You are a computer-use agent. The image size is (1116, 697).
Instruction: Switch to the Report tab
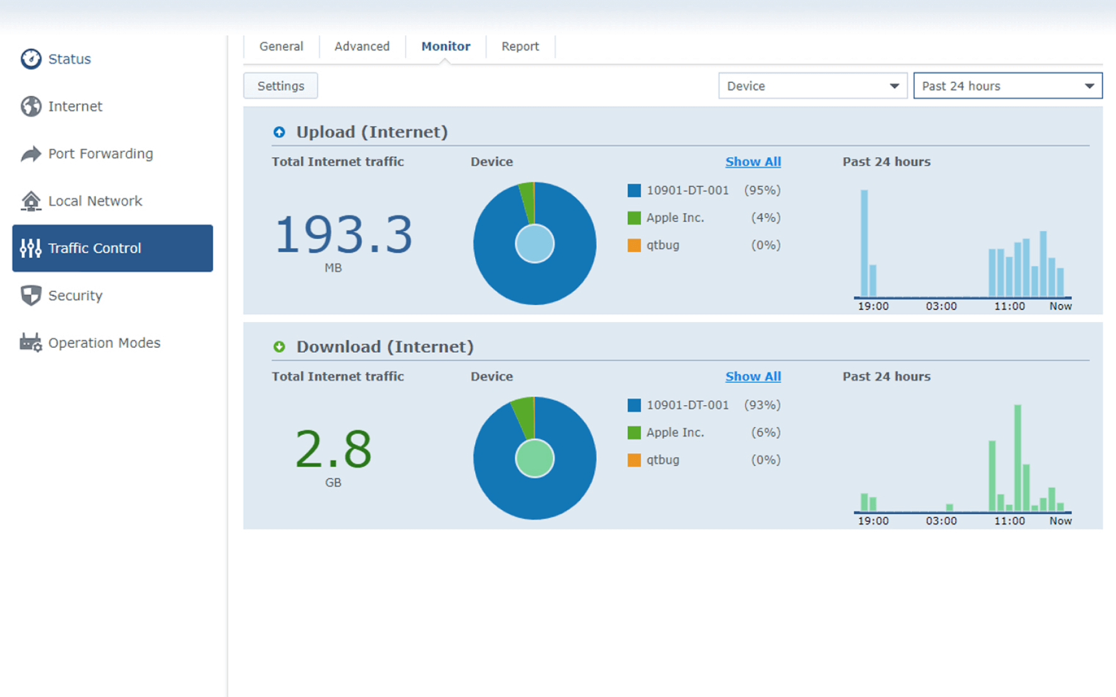tap(520, 46)
